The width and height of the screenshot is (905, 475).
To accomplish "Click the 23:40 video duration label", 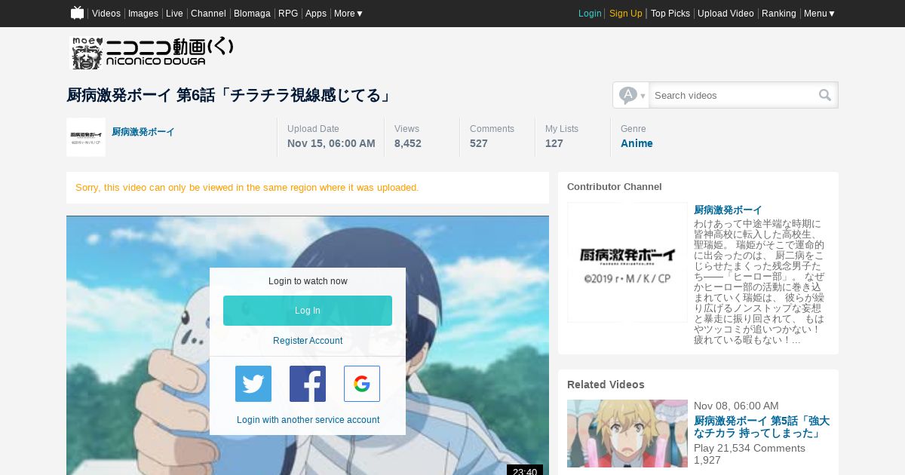I will click(525, 471).
